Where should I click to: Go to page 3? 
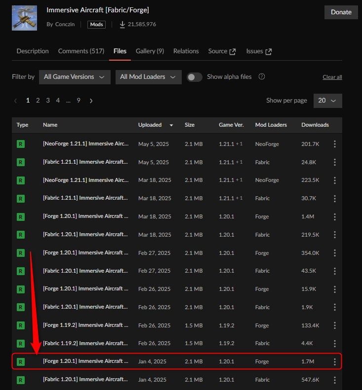point(48,101)
